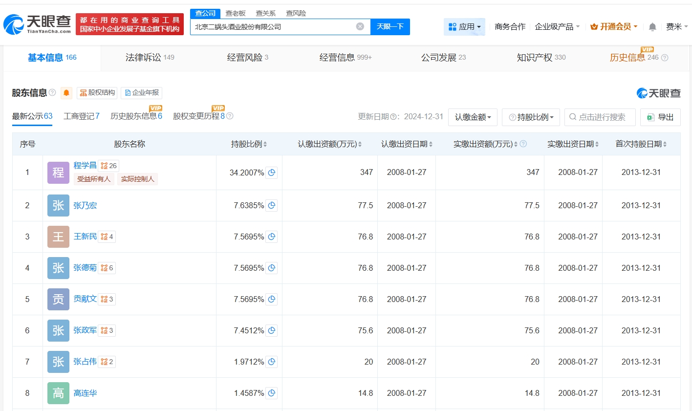Click 程学昌's purple avatar tile
Viewport: 692px width, 411px height.
point(58,173)
